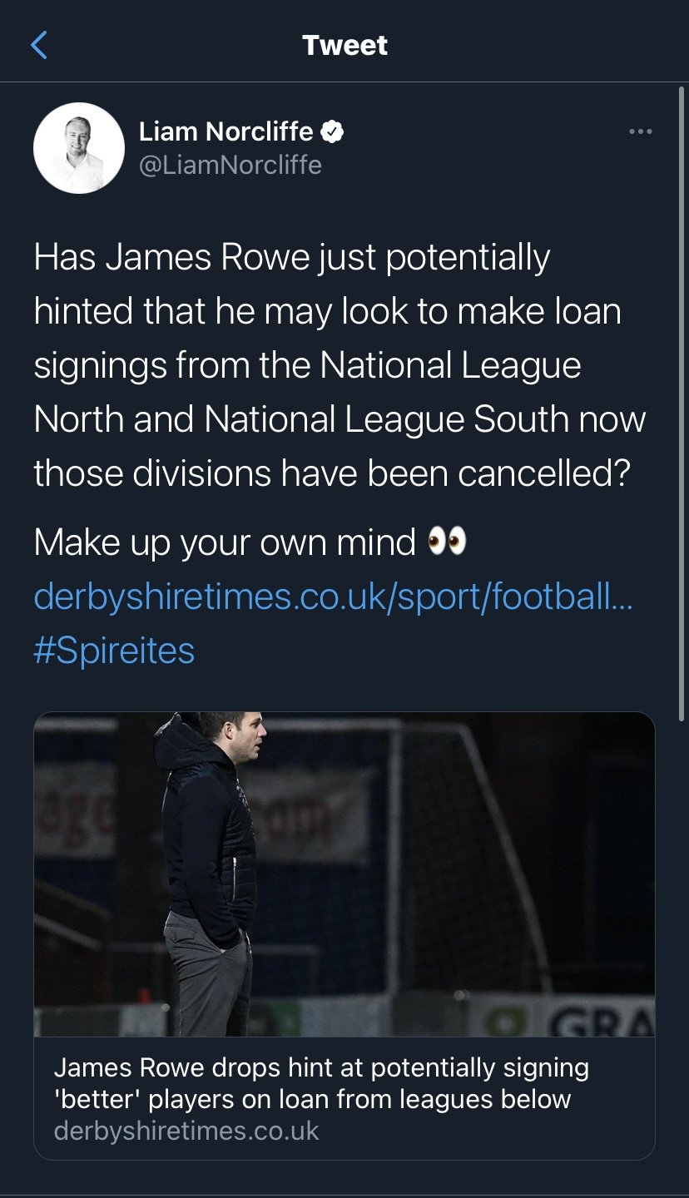Open Liam Norcliffe's profile picture
Viewport: 689px width, 1198px height.
tap(79, 148)
